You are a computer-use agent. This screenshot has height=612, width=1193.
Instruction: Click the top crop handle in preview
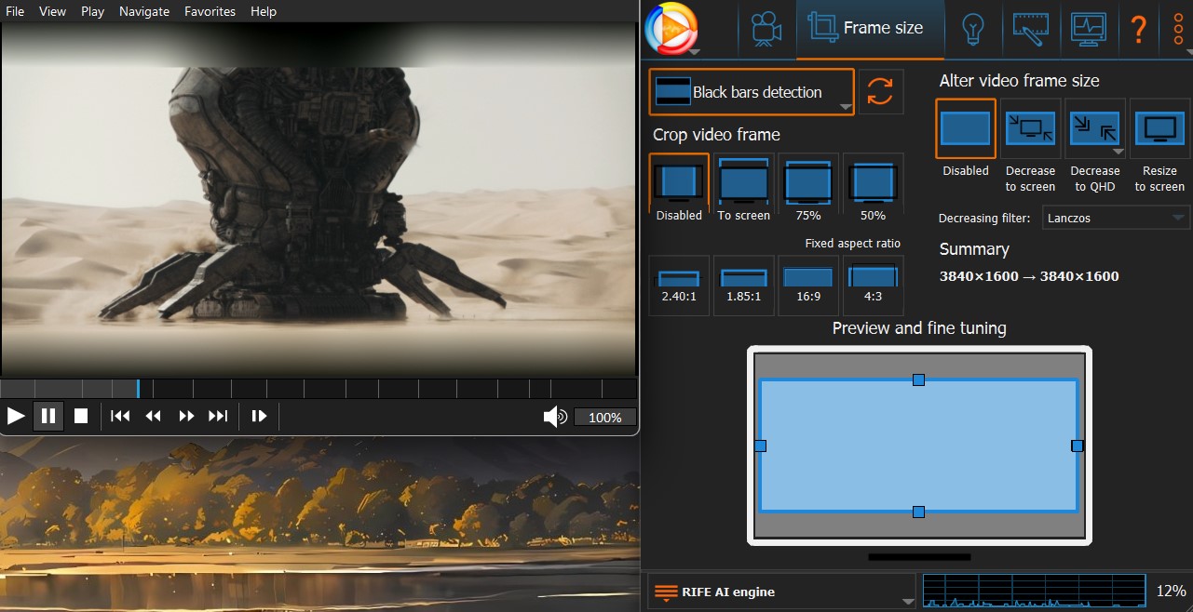click(918, 379)
